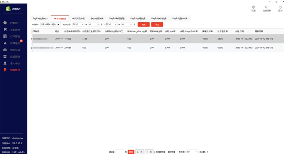Click the 当月销售额(USD) column header
Image resolution: width=284 pixels, height=154 pixels.
[72, 31]
